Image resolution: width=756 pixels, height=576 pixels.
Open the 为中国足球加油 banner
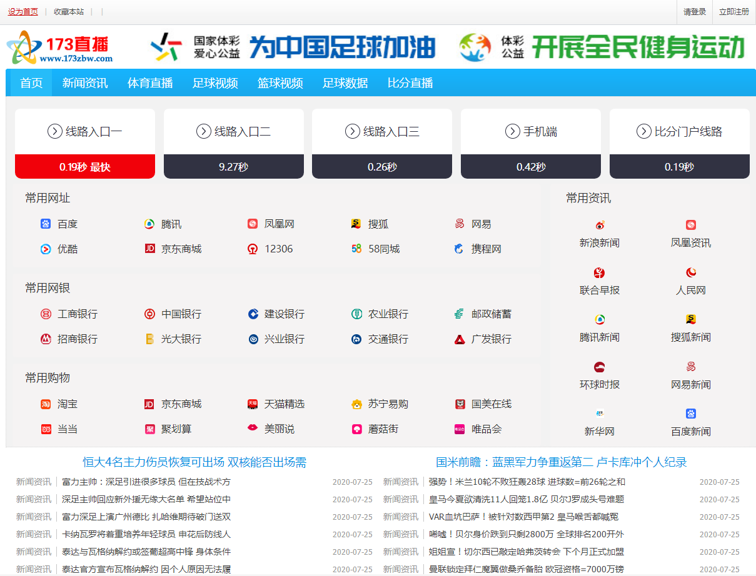pos(293,47)
